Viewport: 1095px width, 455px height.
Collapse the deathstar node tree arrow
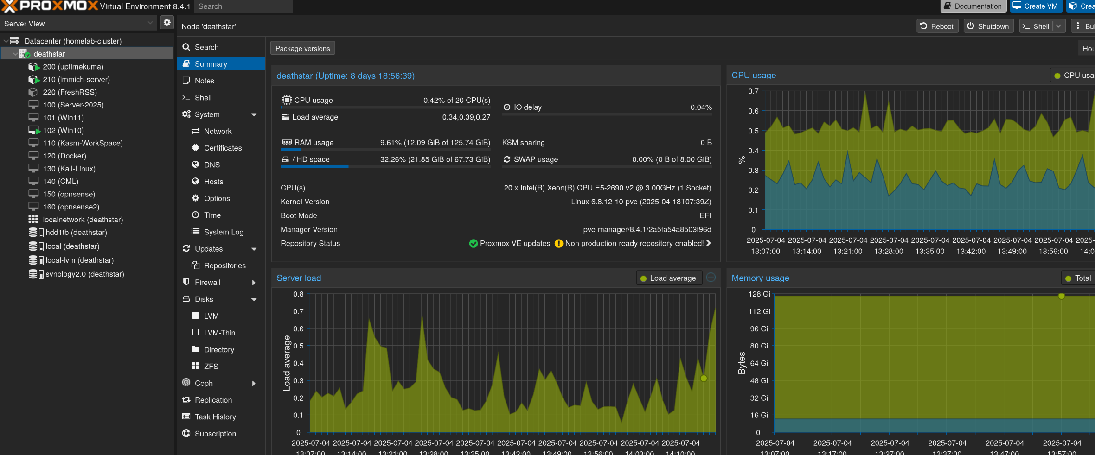pos(15,54)
